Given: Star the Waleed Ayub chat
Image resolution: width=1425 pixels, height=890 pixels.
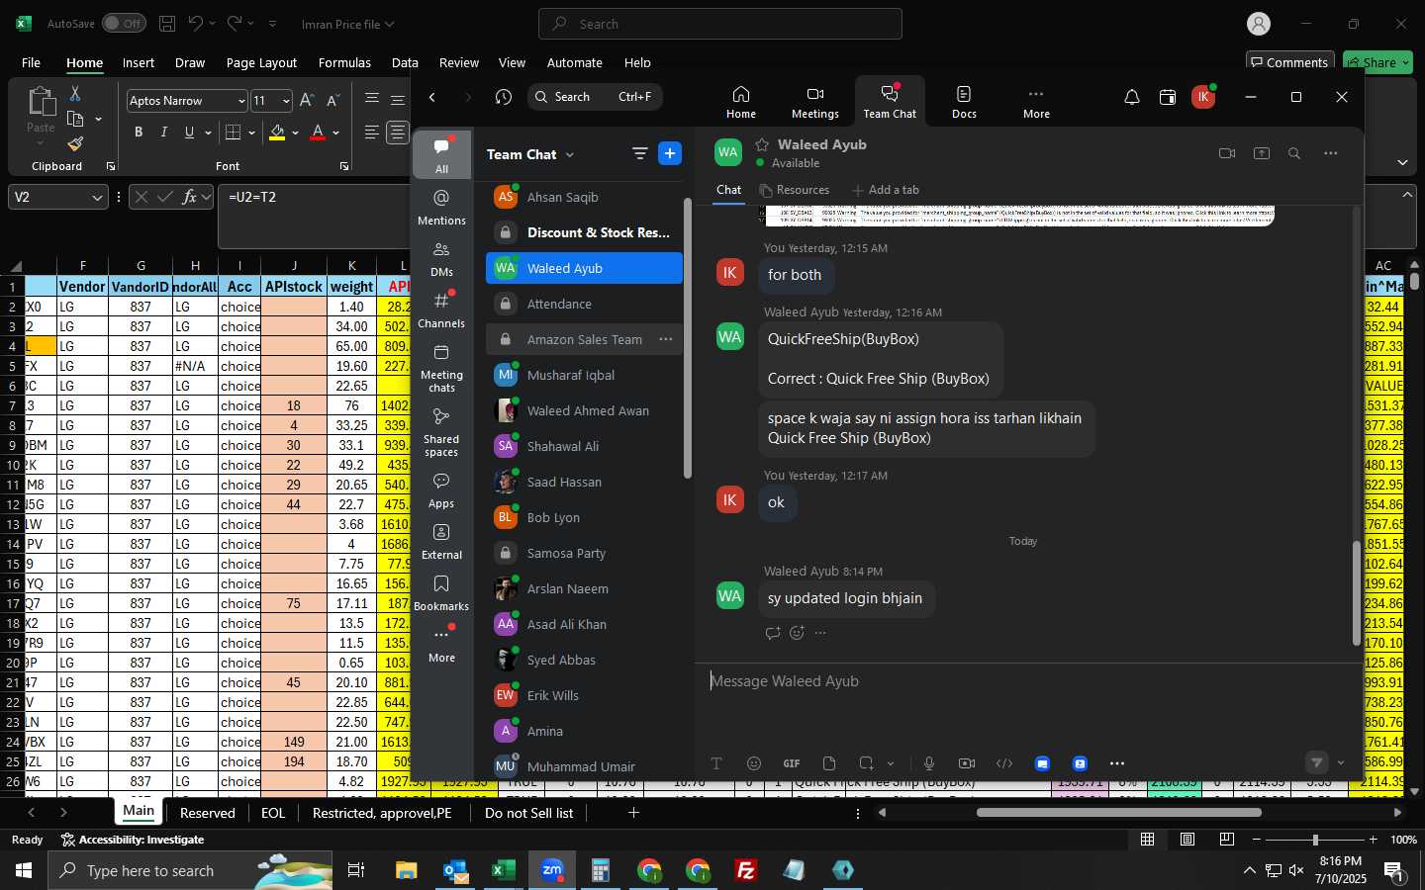Looking at the screenshot, I should 762,144.
